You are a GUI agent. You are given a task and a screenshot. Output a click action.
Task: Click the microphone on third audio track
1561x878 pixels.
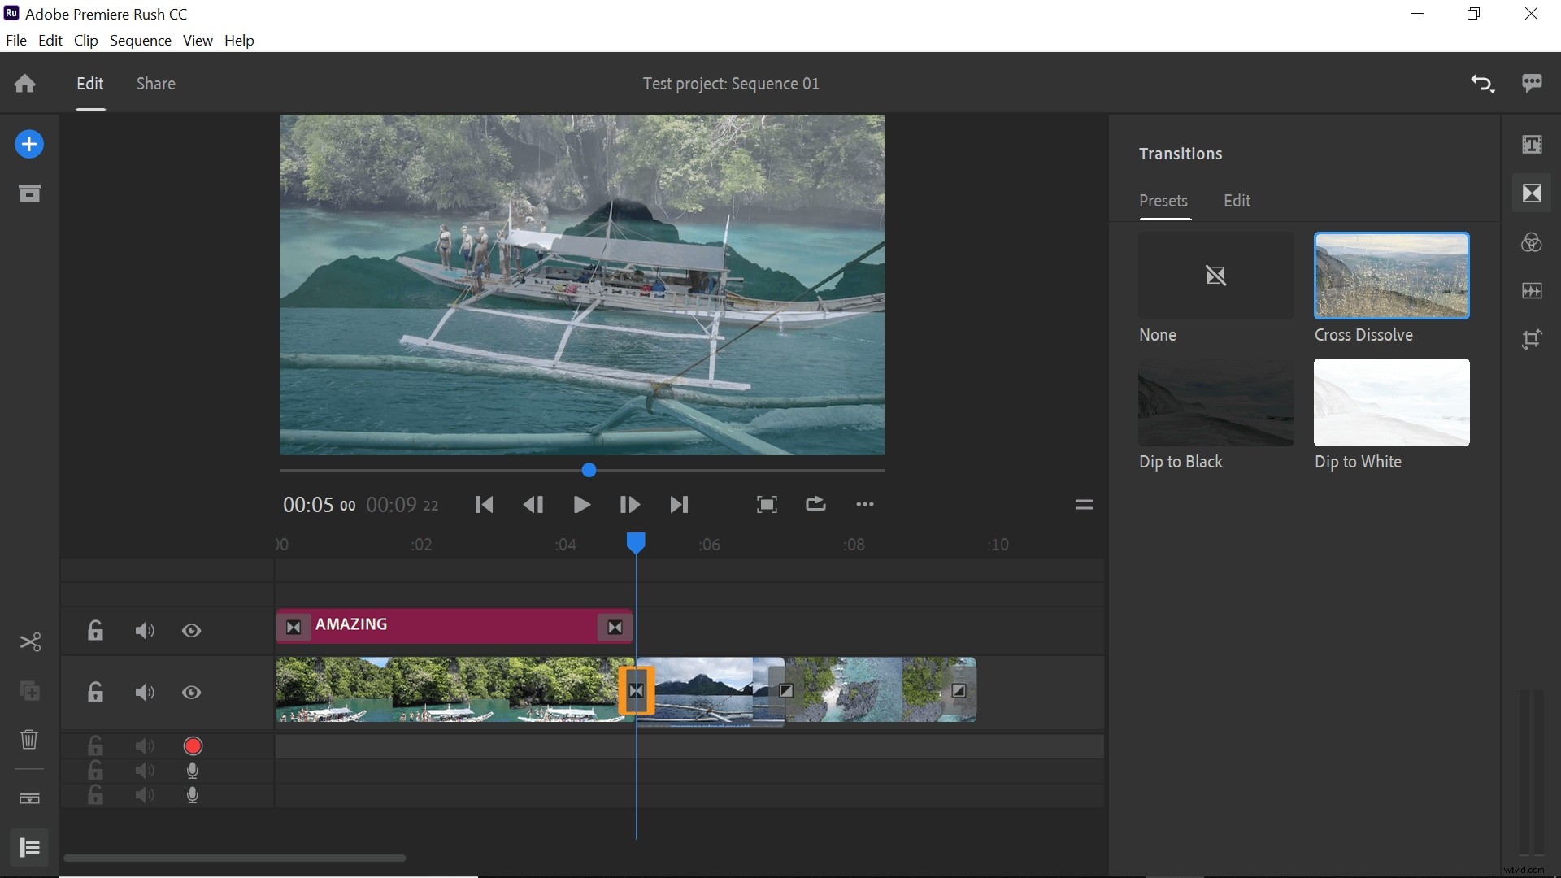tap(193, 795)
